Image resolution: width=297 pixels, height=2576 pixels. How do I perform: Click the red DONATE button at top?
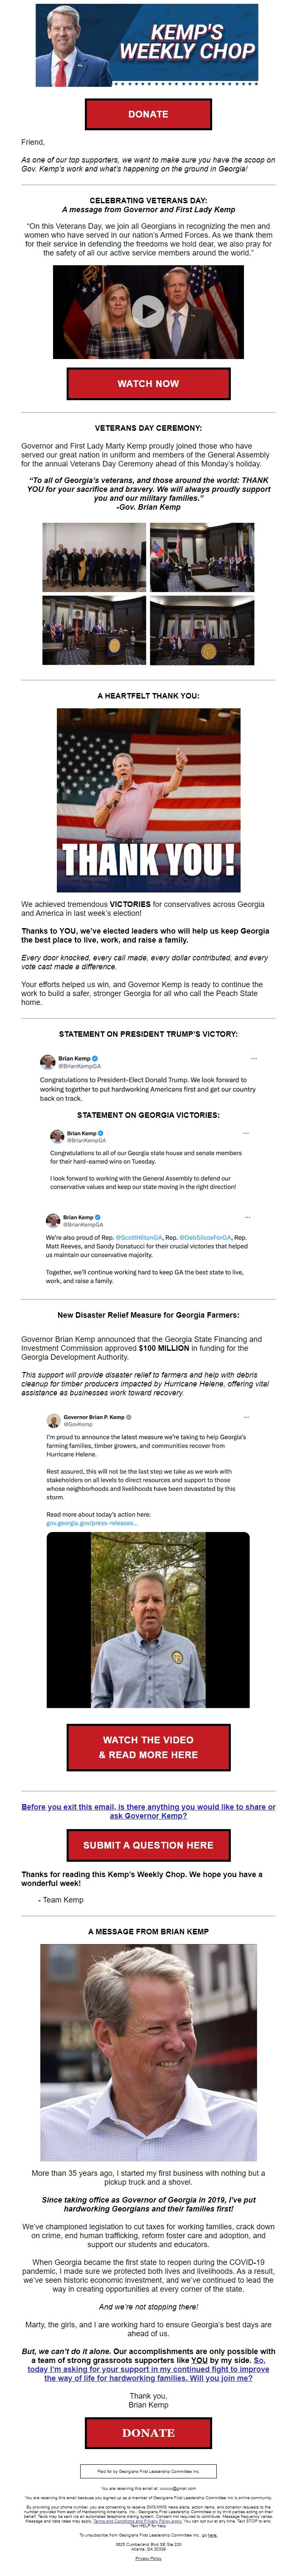[x=148, y=114]
